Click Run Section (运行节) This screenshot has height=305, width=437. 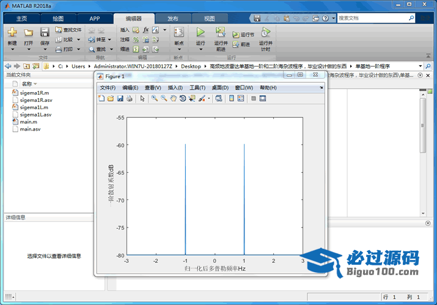[x=243, y=35]
